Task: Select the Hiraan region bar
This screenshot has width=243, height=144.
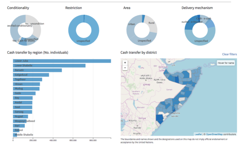Action: coord(26,84)
